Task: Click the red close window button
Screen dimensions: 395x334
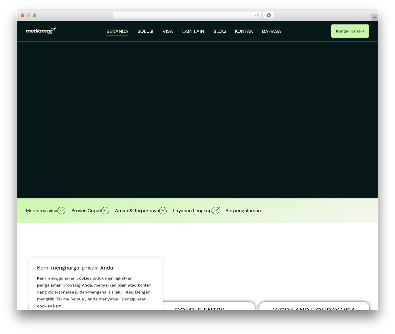Action: (23, 15)
